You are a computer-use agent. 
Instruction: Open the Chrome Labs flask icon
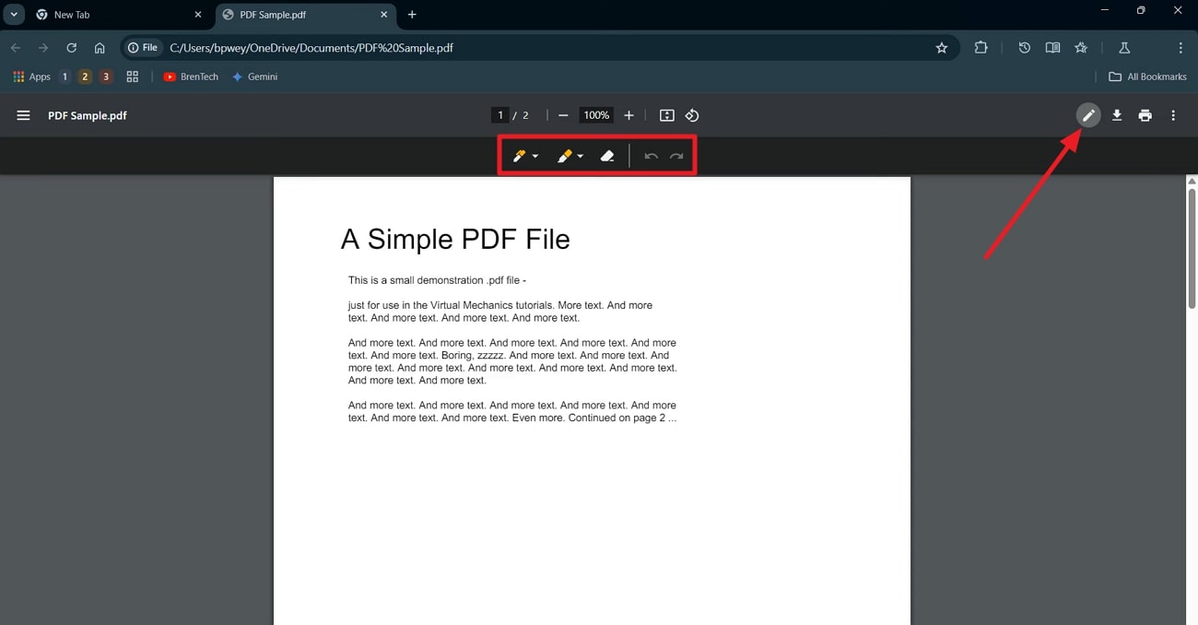(1123, 48)
